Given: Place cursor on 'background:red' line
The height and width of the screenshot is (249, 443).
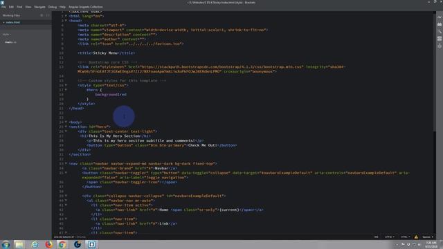Looking at the screenshot, I should point(111,95).
